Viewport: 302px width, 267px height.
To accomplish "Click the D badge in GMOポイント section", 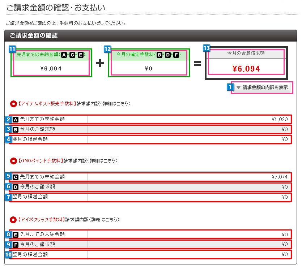I will click(15, 187).
